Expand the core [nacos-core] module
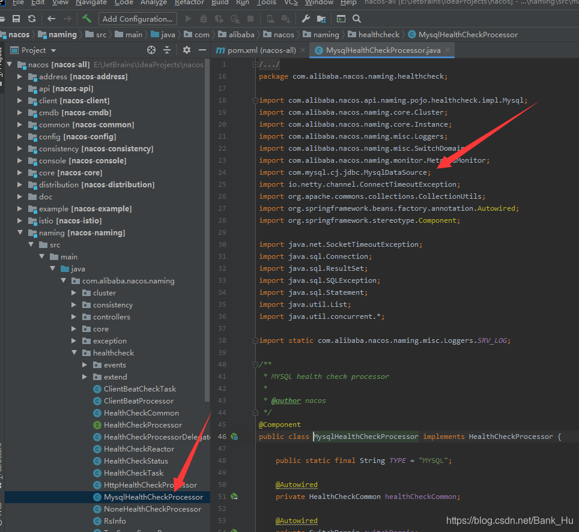 (20, 173)
